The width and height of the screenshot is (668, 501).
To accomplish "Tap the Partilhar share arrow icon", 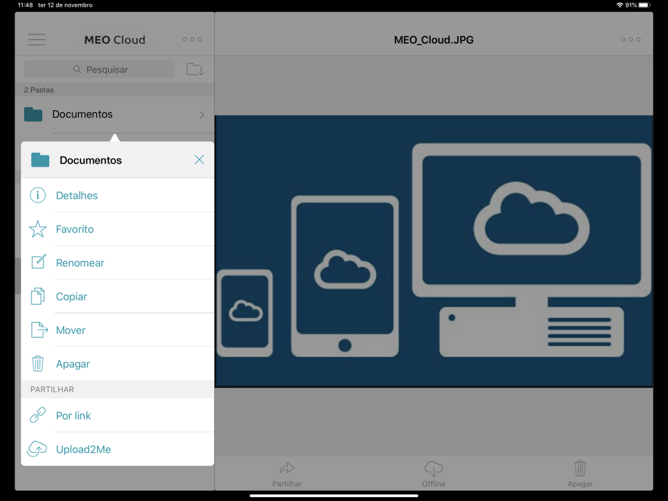I will 287,469.
